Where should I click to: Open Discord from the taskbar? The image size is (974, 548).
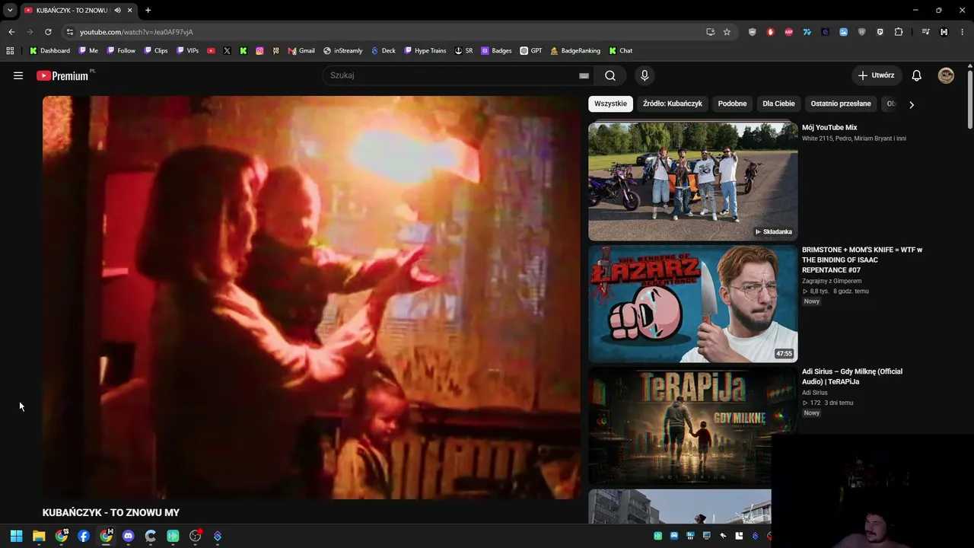pos(128,536)
